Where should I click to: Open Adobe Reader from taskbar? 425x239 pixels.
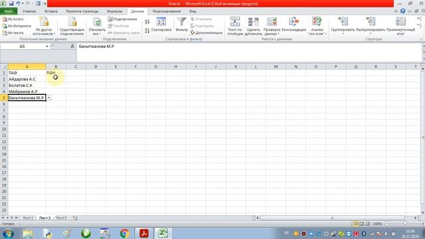(x=143, y=233)
